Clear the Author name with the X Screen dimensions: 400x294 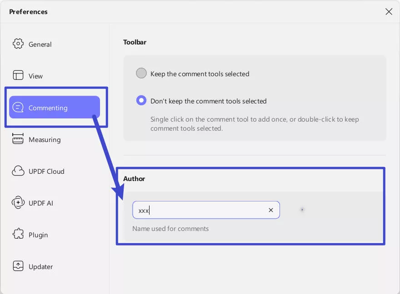coord(271,210)
